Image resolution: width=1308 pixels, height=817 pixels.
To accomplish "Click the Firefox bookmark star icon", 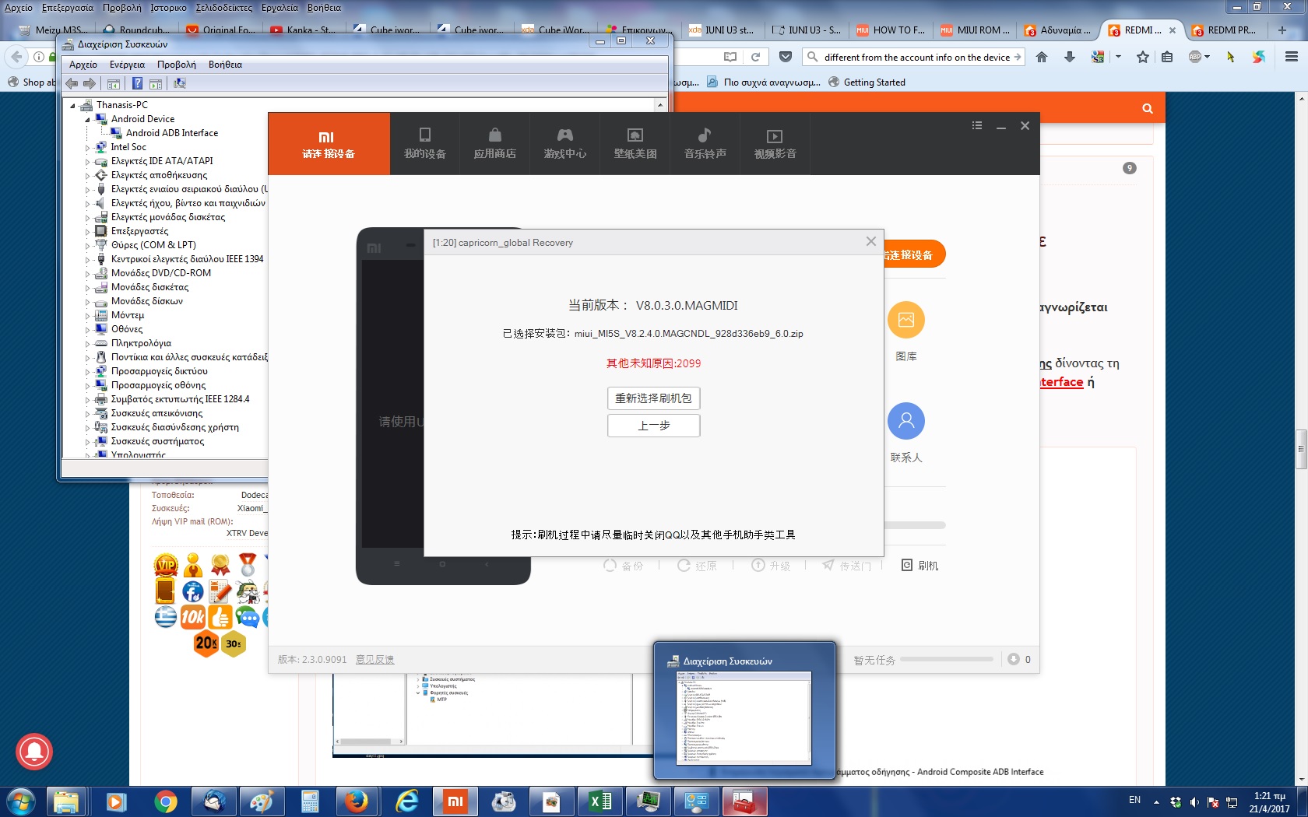I will tap(1142, 57).
